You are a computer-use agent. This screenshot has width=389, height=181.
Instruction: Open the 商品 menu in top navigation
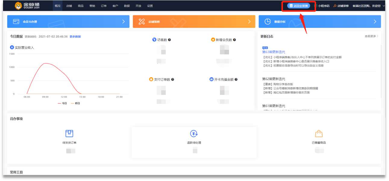(x=80, y=6)
